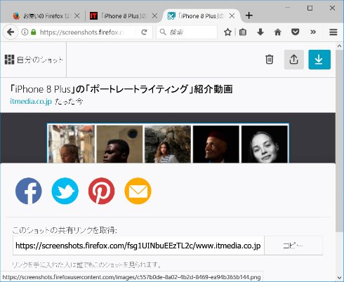Delete this shot with trash icon
Screen dimensions: 344x282
point(270,60)
